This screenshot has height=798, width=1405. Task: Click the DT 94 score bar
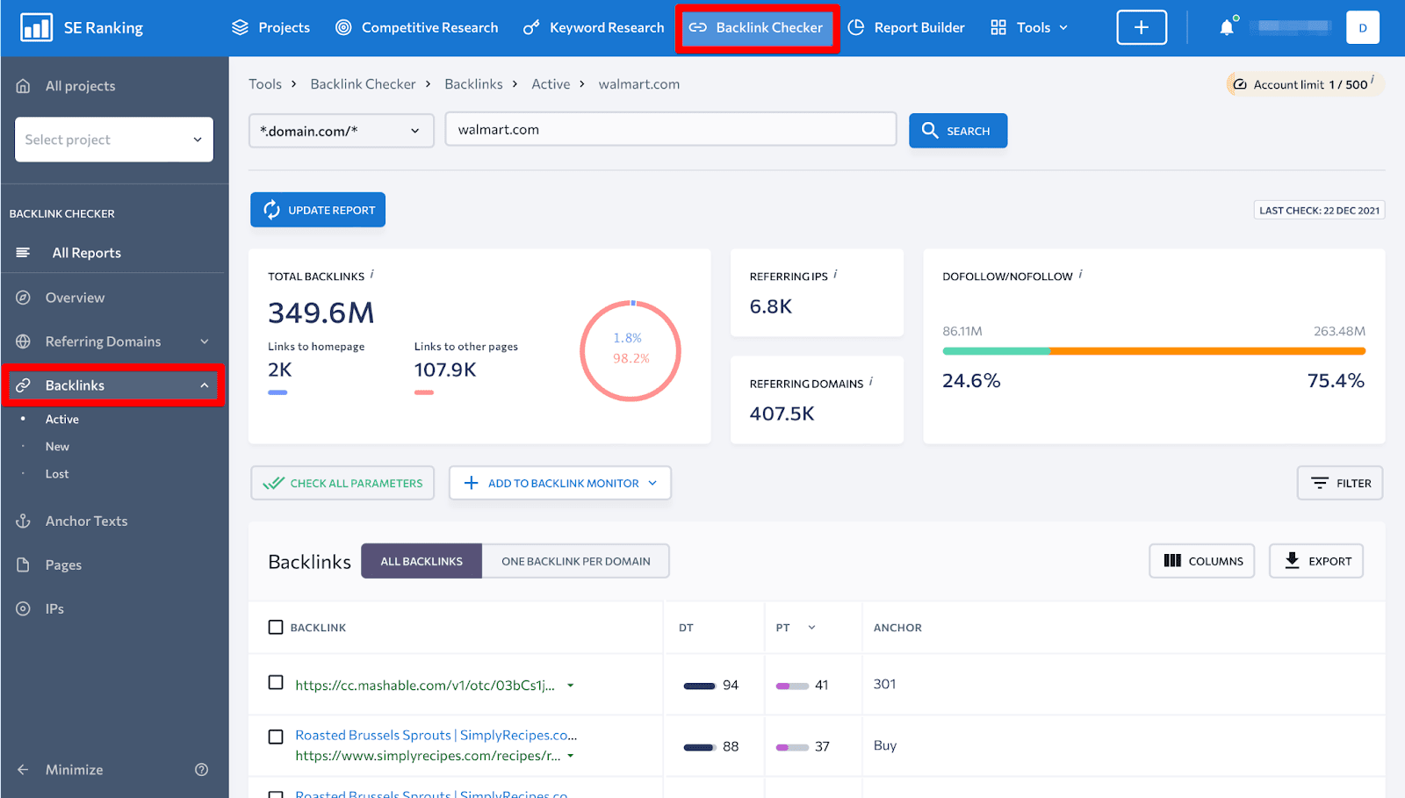[700, 686]
